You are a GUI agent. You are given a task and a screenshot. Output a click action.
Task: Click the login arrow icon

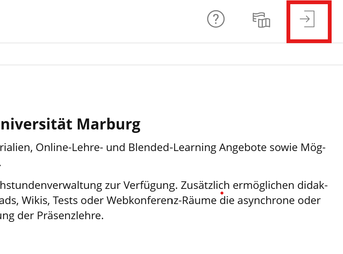coord(307,19)
